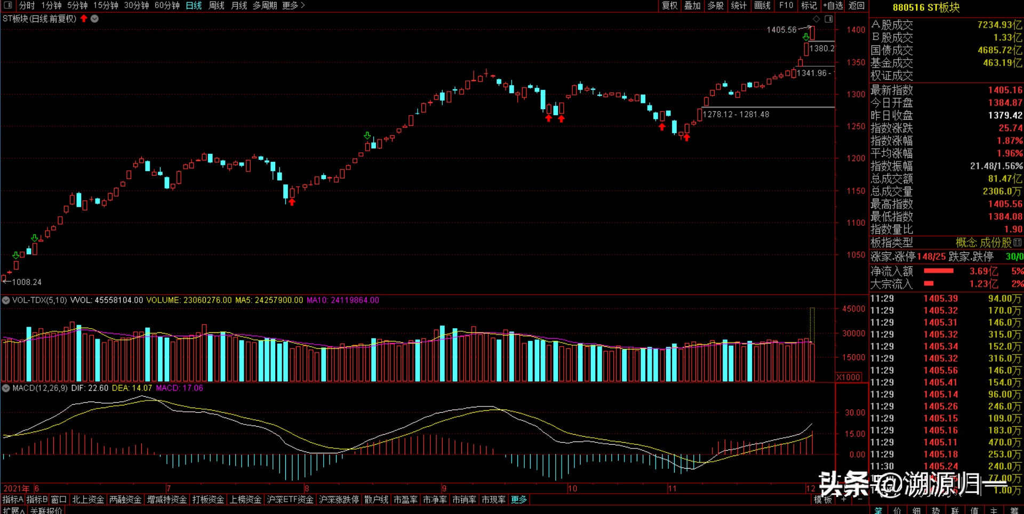Viewport: 1024px width, 514px height.
Task: Click the diamond icon above the chart
Action: coord(816,19)
